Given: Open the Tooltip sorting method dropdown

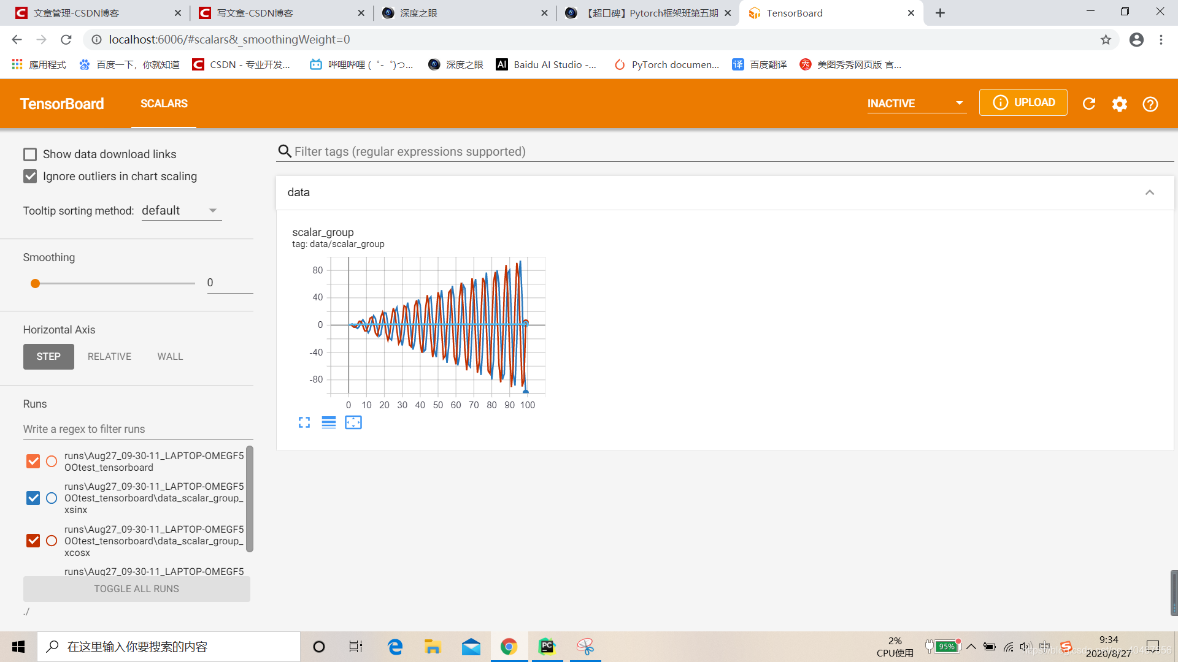Looking at the screenshot, I should click(x=181, y=211).
